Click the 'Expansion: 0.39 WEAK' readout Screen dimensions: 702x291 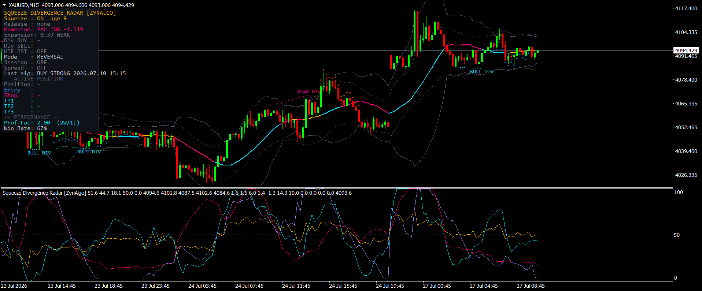pyautogui.click(x=37, y=35)
